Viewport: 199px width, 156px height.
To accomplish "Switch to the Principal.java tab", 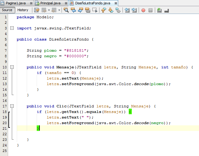I will 50,3.
